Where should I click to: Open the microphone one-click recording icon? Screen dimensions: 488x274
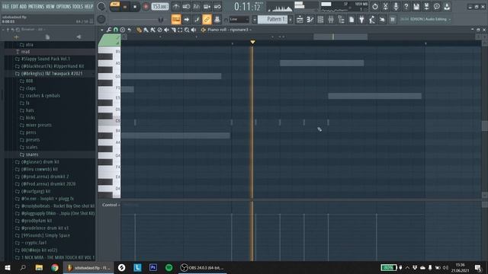pos(396,7)
